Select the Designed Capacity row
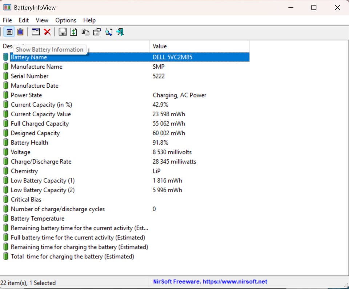 tap(126, 133)
